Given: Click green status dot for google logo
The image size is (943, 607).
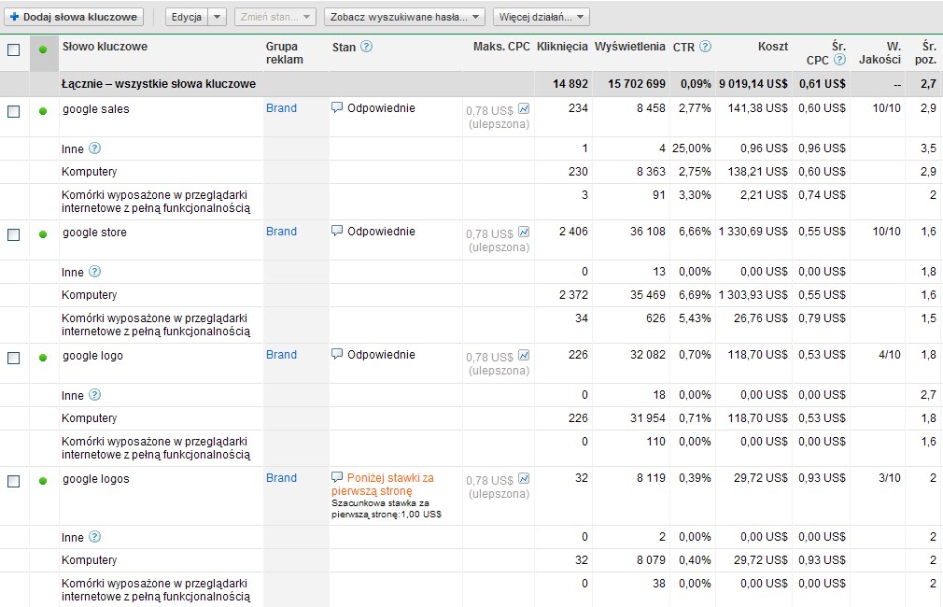Looking at the screenshot, I should point(43,358).
